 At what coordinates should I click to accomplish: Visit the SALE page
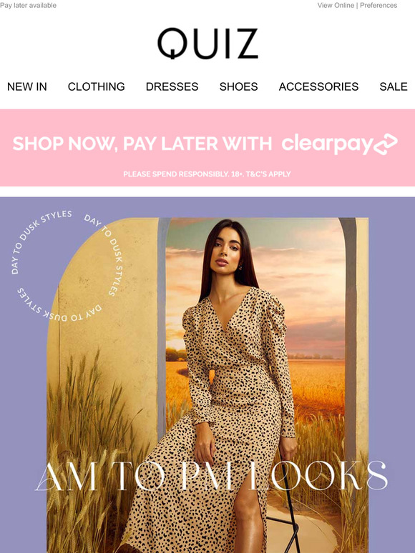click(394, 86)
